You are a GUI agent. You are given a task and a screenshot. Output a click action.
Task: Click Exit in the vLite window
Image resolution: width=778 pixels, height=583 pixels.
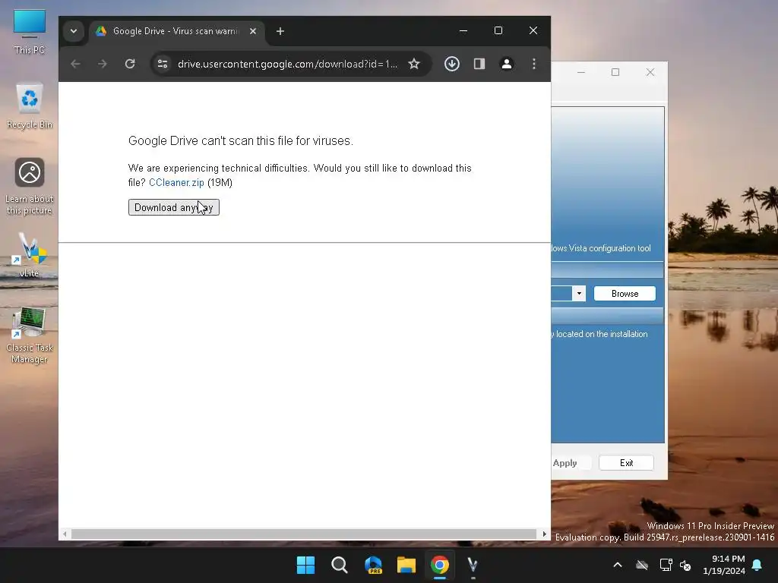(626, 463)
